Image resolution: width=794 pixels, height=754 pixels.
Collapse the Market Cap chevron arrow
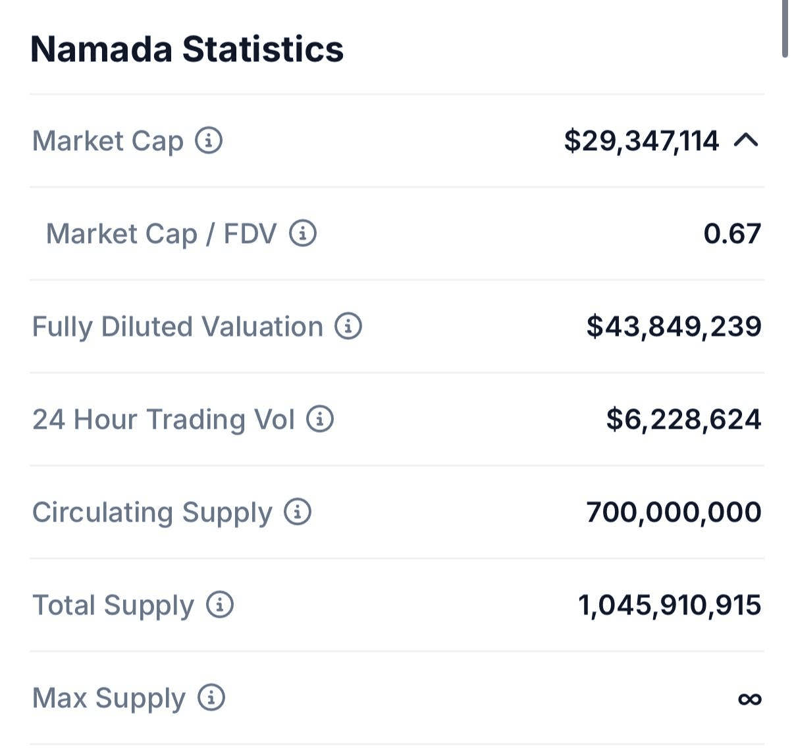(x=746, y=140)
